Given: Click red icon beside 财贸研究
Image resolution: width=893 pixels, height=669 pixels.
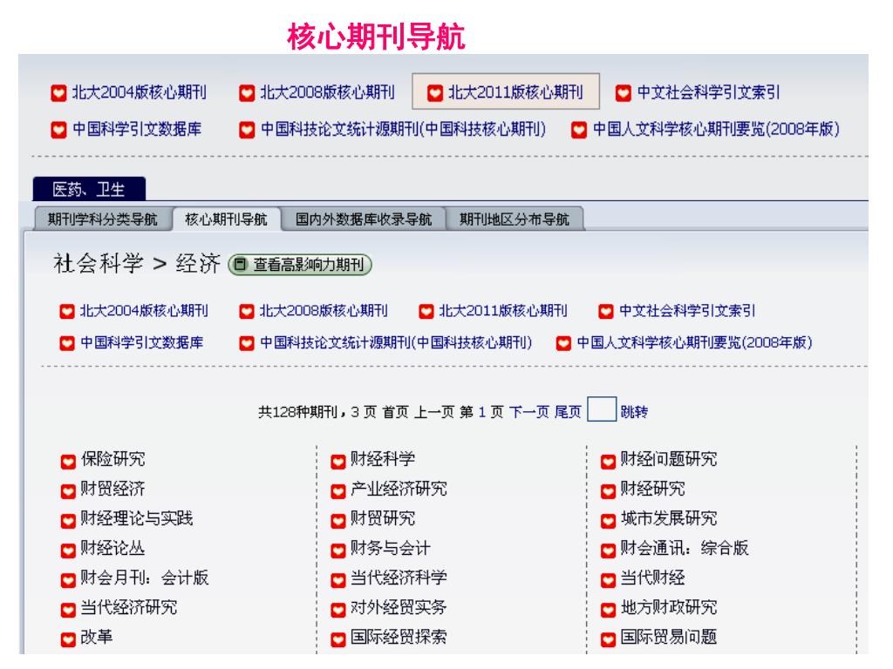Looking at the screenshot, I should tap(338, 521).
